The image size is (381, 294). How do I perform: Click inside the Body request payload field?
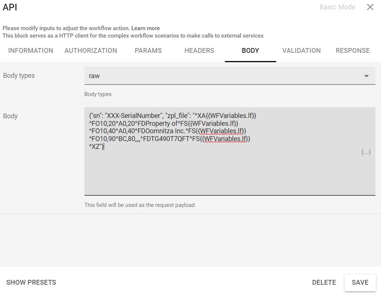point(223,167)
